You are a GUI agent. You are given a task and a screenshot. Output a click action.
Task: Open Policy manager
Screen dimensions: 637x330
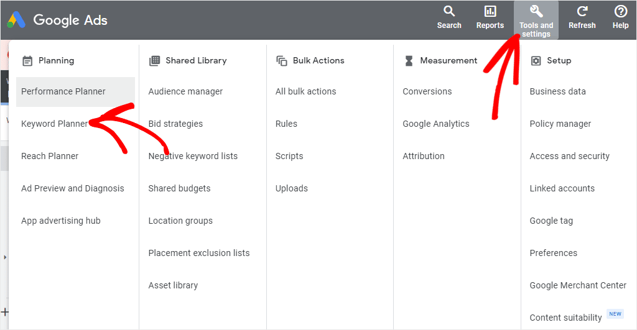[x=560, y=124]
